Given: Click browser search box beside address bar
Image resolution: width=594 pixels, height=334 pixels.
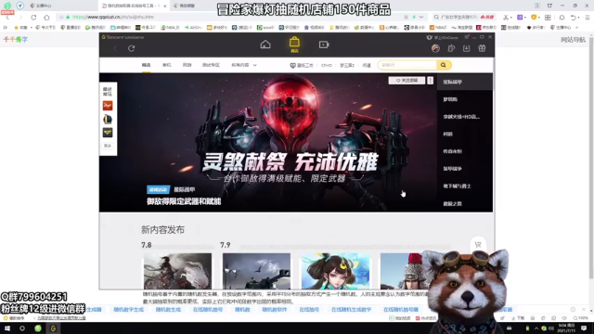Looking at the screenshot, I should (x=464, y=17).
